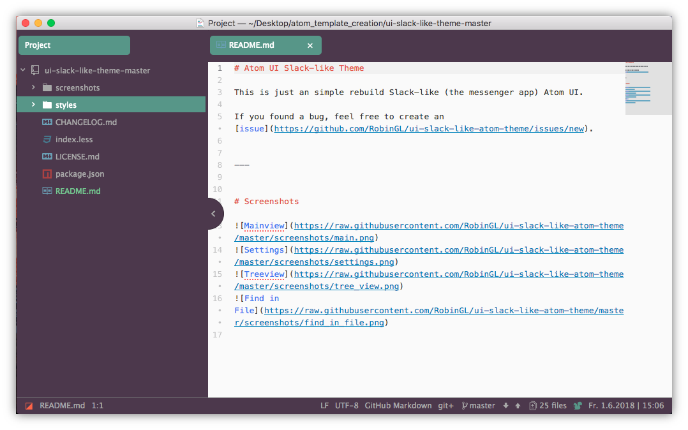The image size is (688, 430).
Task: Click the git branch icon beside master
Action: coord(464,406)
